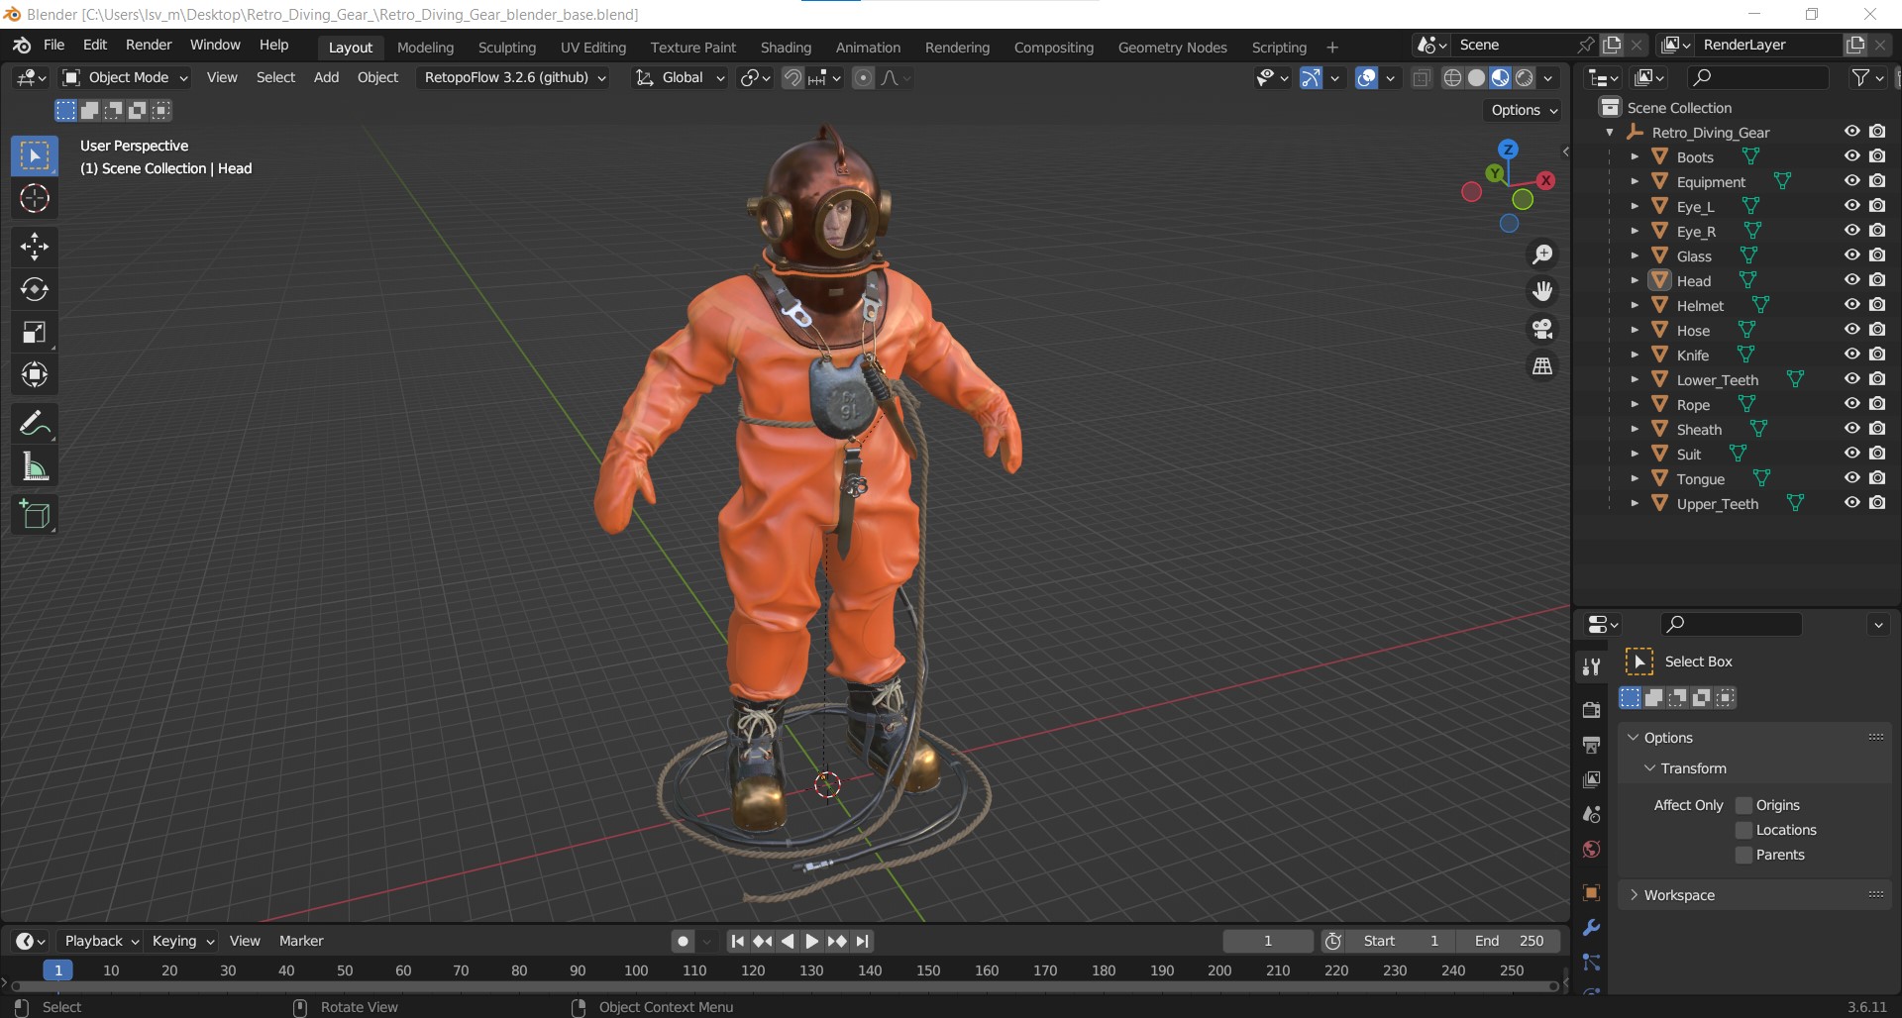Viewport: 1902px width, 1018px height.
Task: Open the Output properties tab
Action: pyautogui.click(x=1591, y=745)
